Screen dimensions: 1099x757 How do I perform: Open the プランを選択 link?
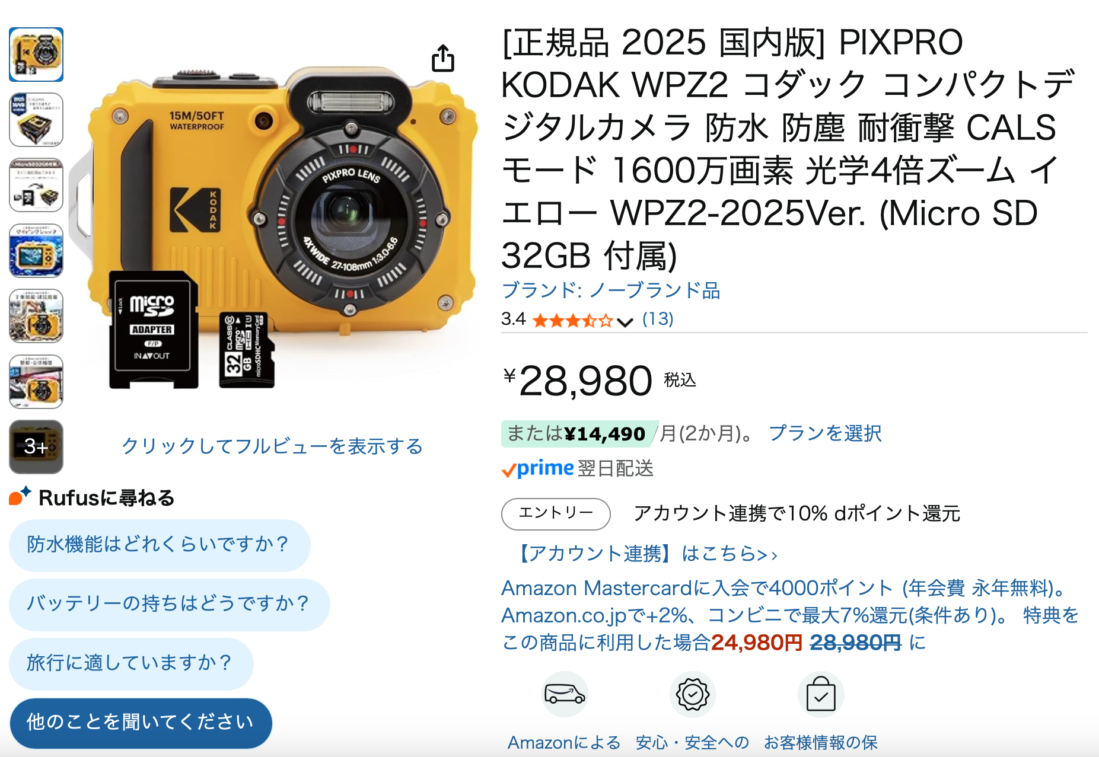coord(825,433)
